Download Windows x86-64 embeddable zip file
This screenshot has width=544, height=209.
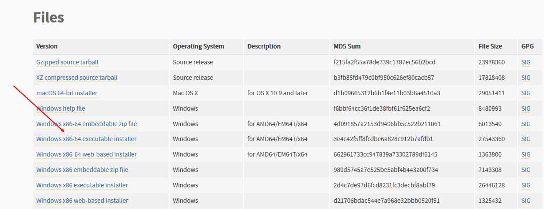click(87, 124)
